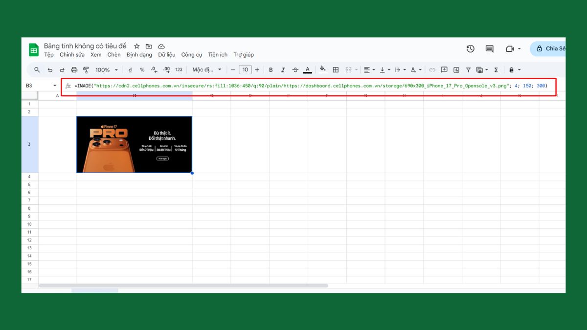Star the spreadsheet with the star icon

pos(137,45)
